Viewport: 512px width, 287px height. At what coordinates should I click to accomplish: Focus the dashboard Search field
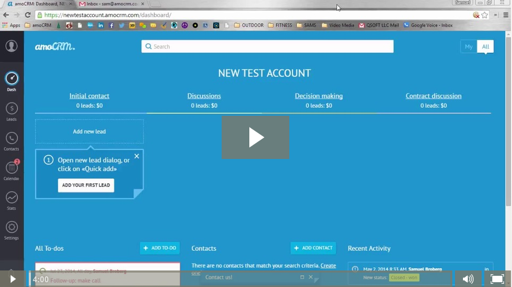267,46
